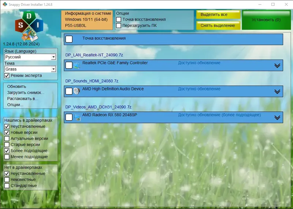The width and height of the screenshot is (293, 209).
Task: Enable the Стандартные filter
Action: coord(7,186)
